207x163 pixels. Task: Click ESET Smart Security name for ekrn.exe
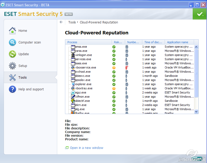click(177, 105)
